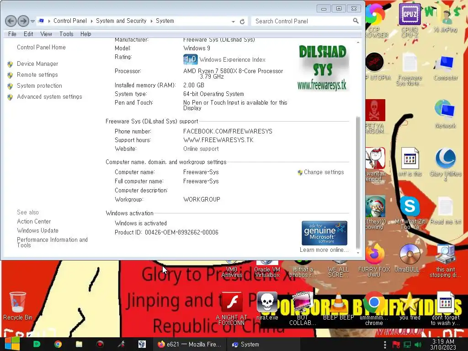
Task: Select the you tried star icon
Action: (410, 306)
